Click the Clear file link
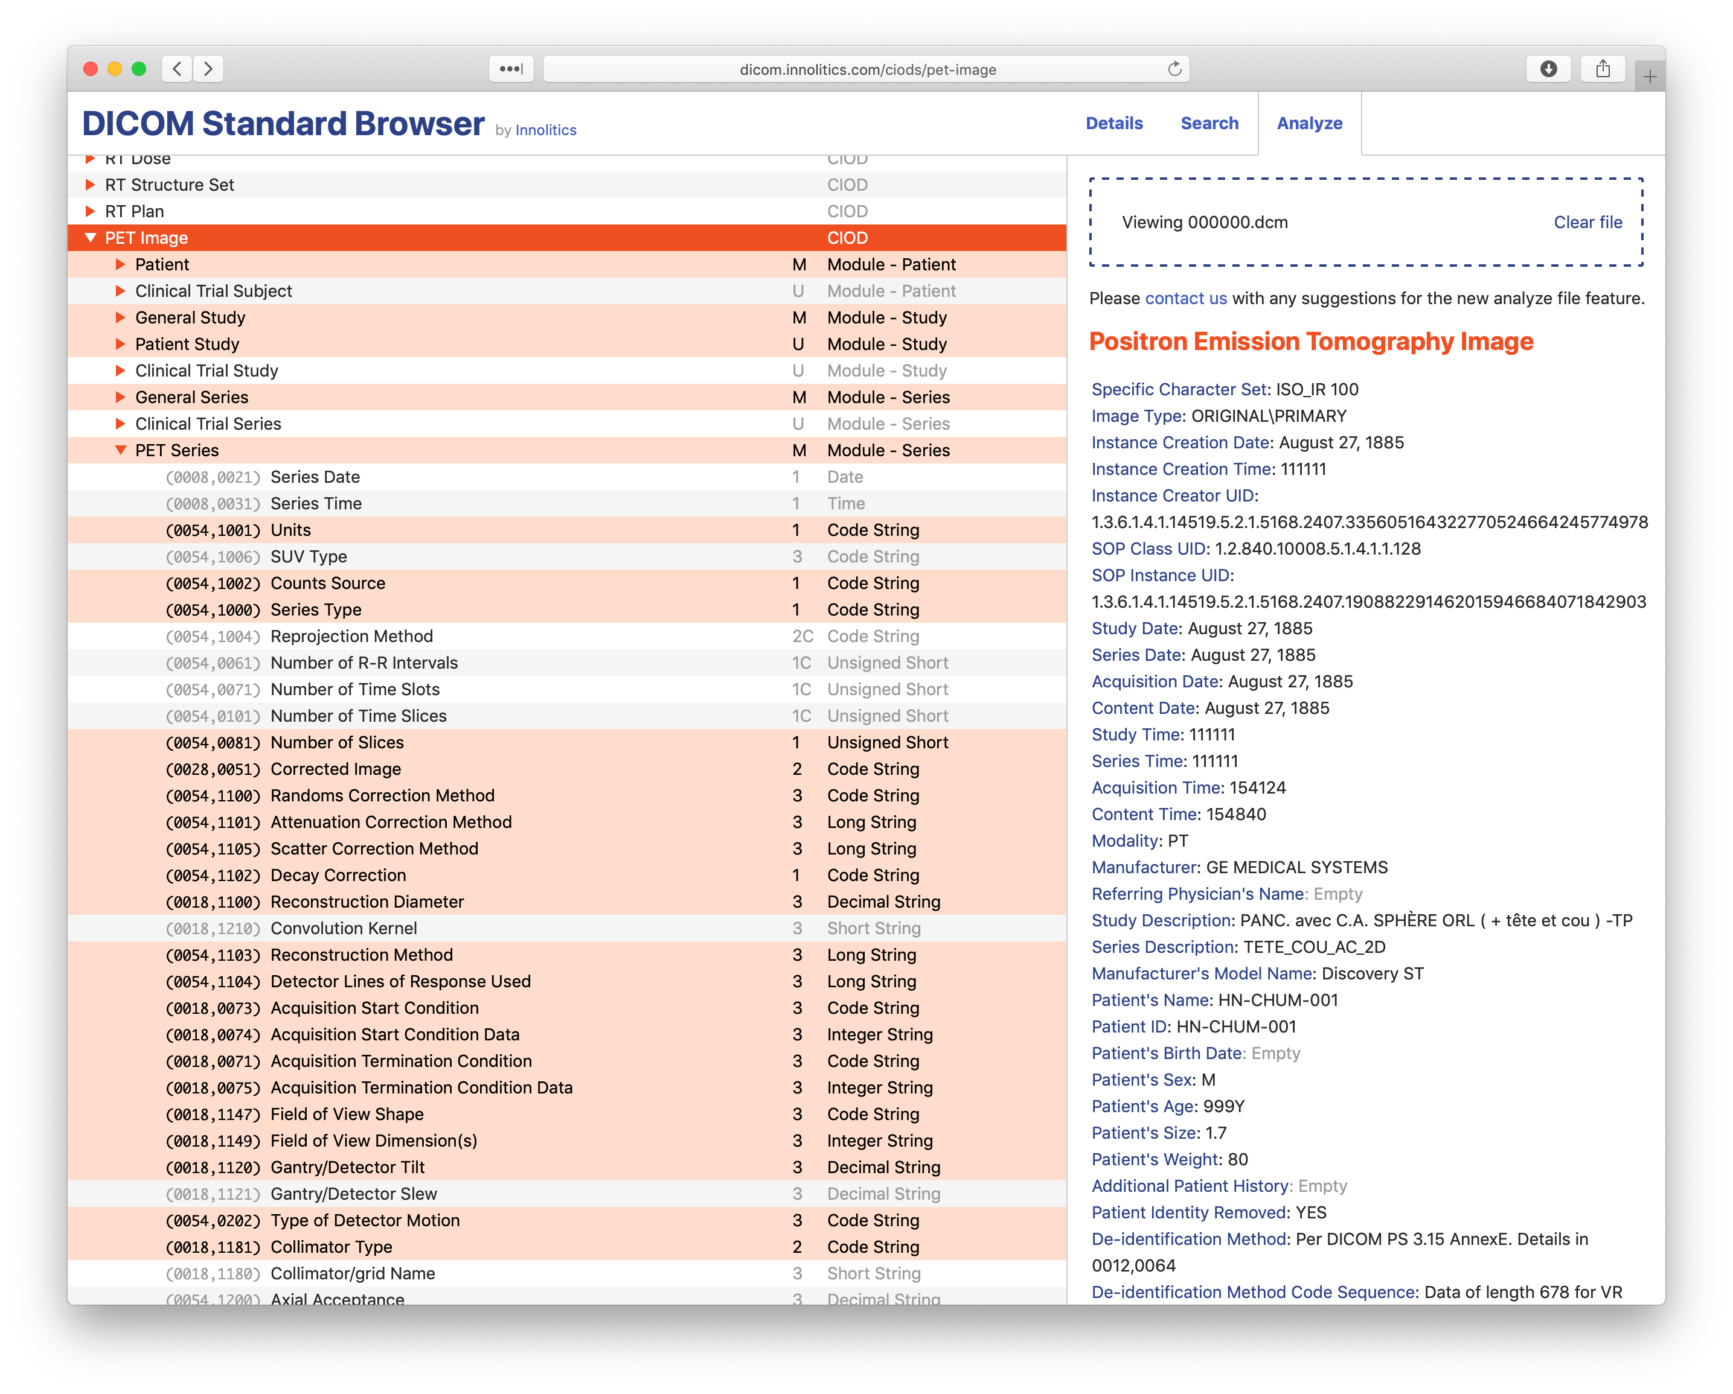 coord(1587,223)
